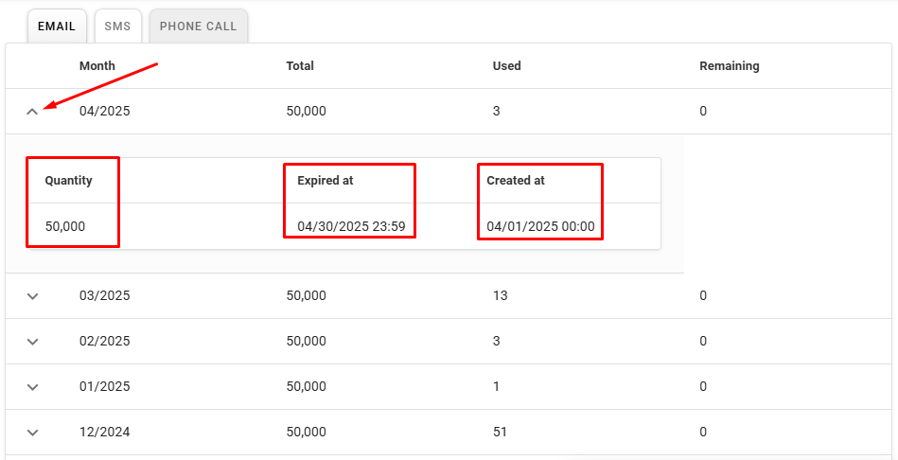898x460 pixels.
Task: Click the Total column header
Action: [300, 66]
